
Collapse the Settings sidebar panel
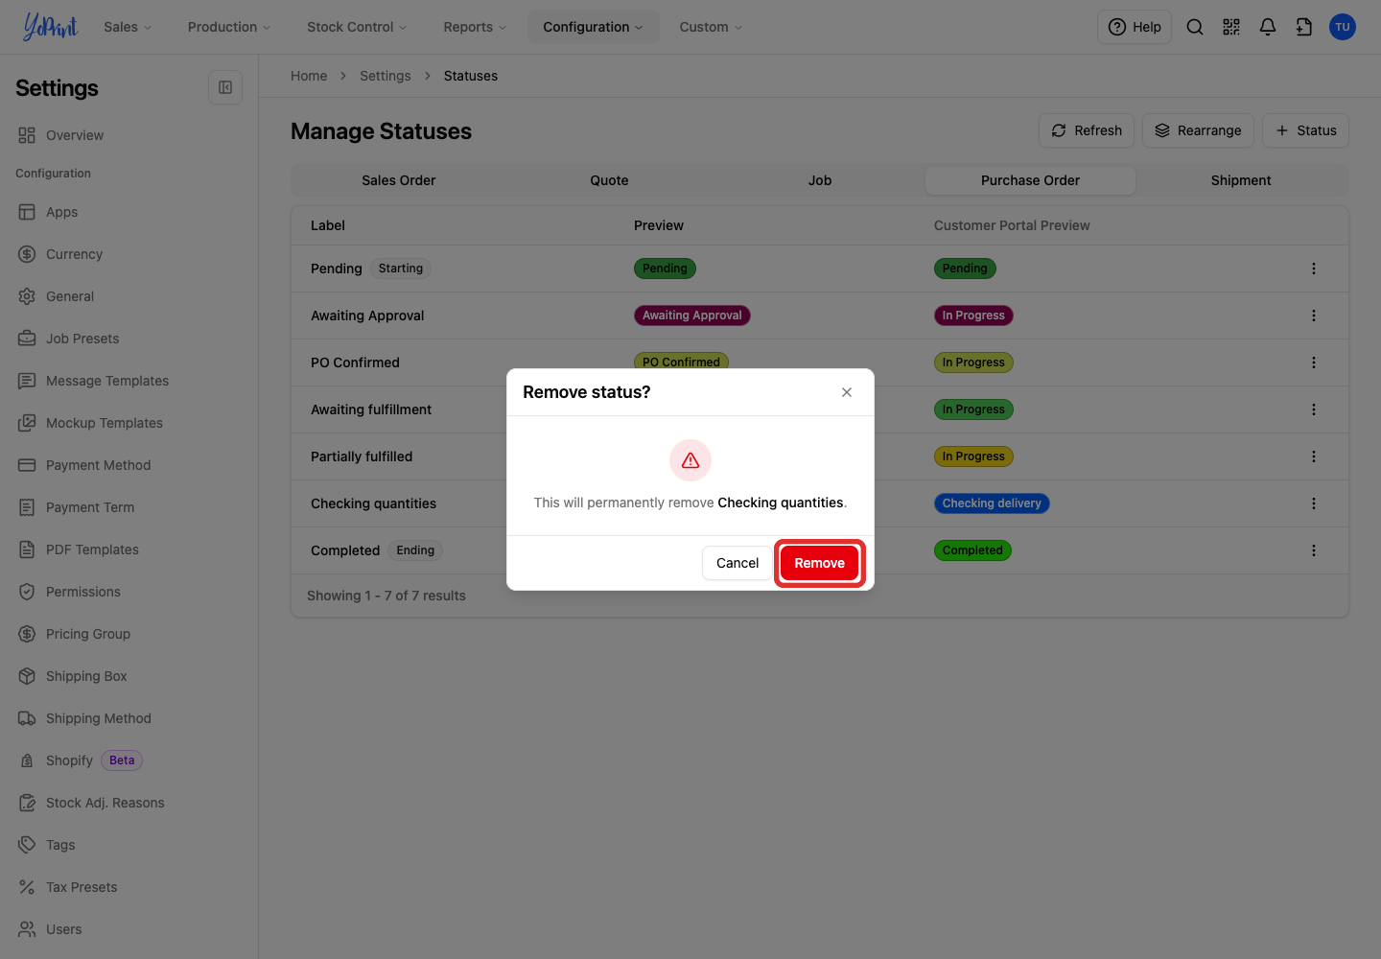click(x=225, y=87)
